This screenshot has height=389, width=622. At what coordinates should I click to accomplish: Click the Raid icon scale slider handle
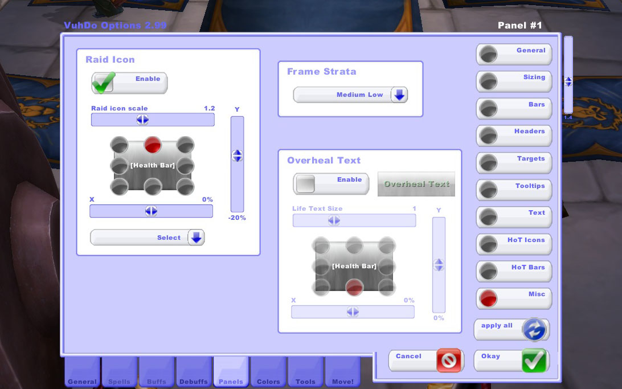pyautogui.click(x=142, y=120)
